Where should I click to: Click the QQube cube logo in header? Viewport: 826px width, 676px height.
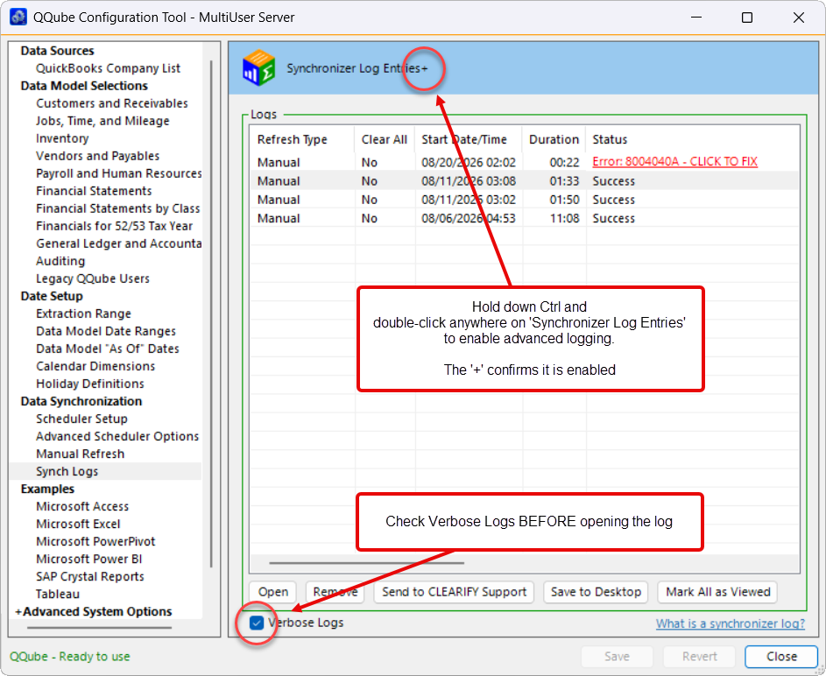coord(258,68)
